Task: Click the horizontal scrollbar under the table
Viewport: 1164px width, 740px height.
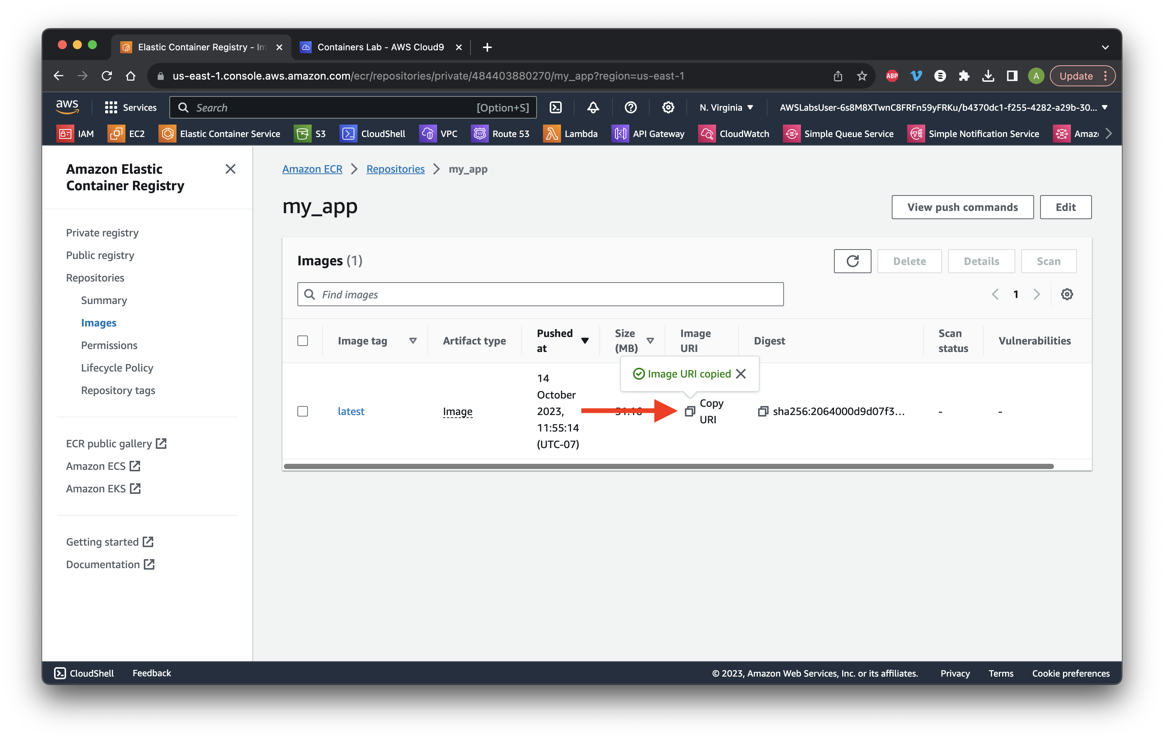Action: 668,466
